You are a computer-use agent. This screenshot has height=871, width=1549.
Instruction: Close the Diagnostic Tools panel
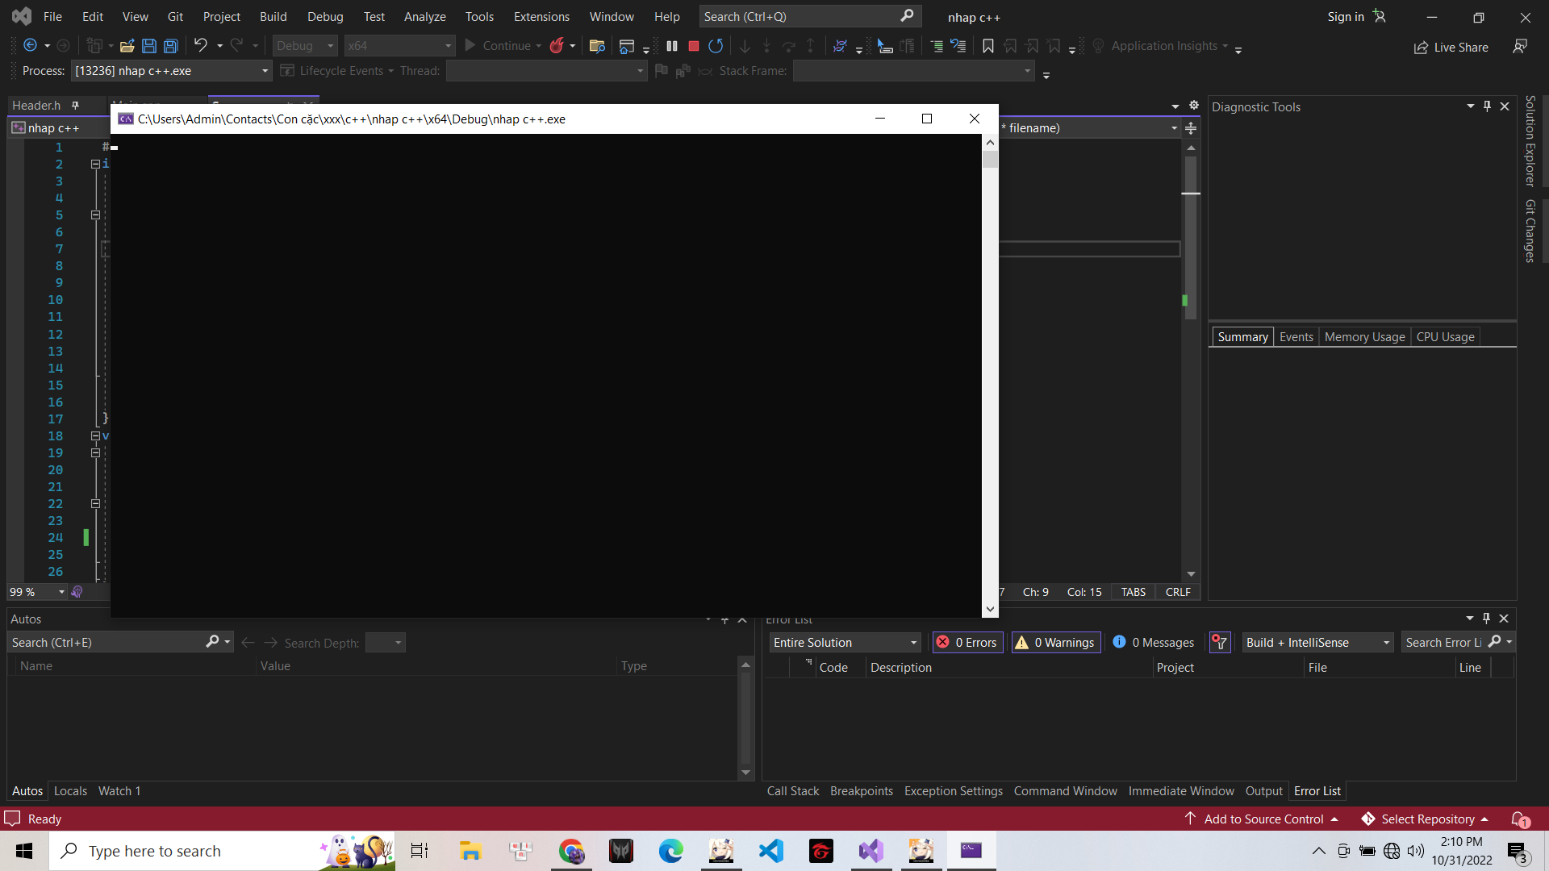click(1505, 106)
